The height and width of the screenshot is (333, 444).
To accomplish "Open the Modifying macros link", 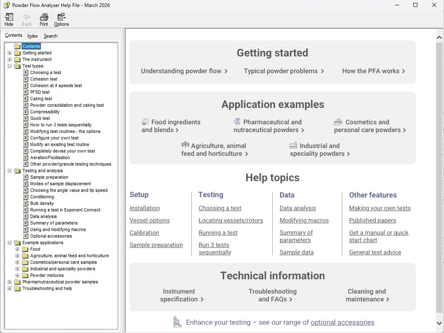I will click(x=304, y=220).
